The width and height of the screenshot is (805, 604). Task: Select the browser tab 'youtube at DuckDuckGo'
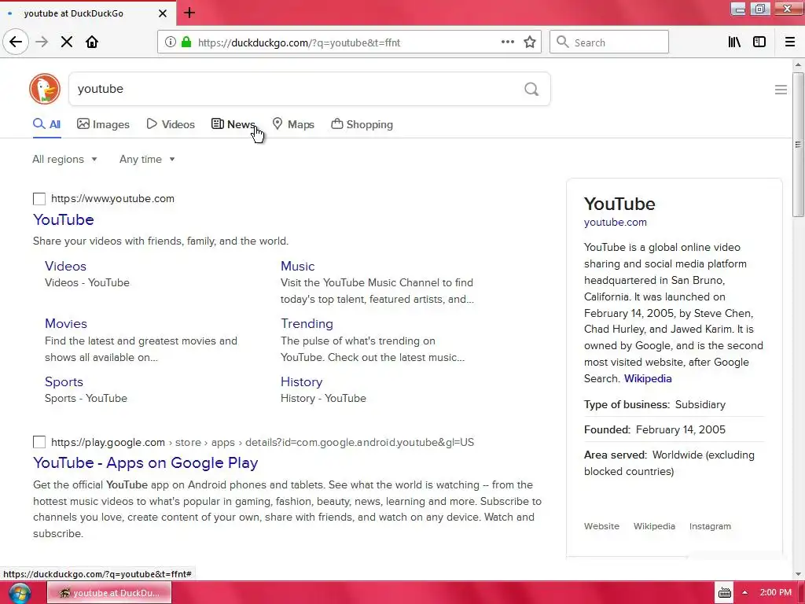(87, 13)
